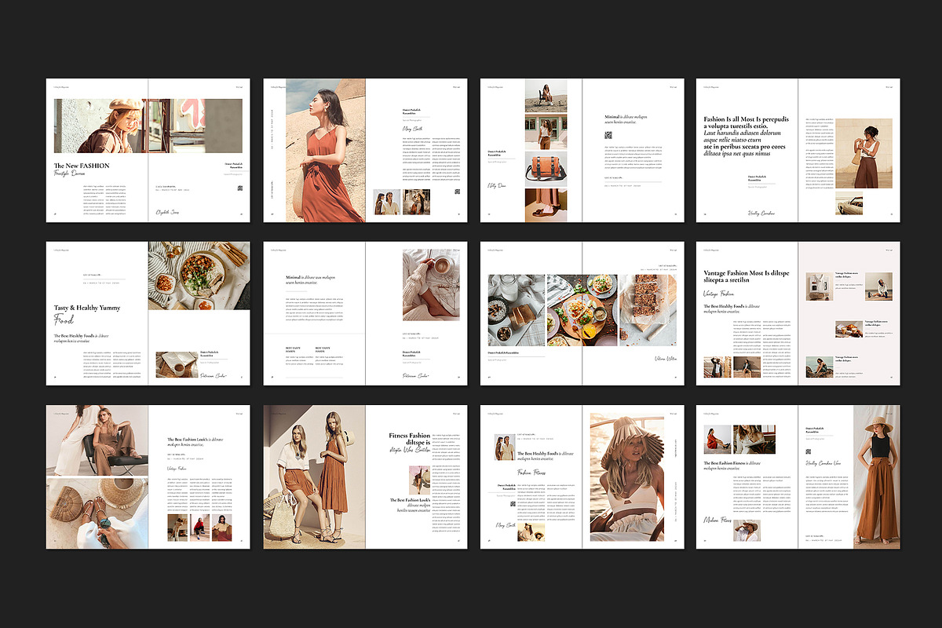Click the small photo of the woman in a white shirt and hat

pyautogui.click(x=747, y=530)
